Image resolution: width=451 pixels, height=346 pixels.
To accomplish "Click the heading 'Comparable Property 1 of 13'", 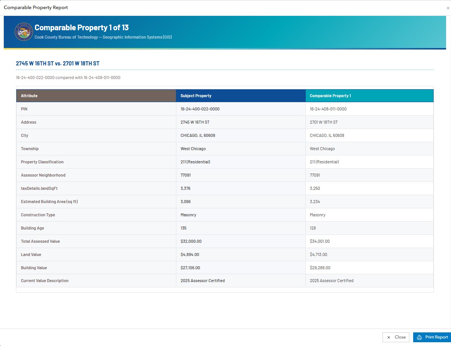I will (x=82, y=28).
